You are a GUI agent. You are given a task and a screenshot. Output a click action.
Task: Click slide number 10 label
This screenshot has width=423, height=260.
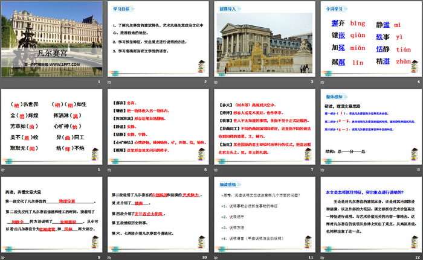coord(204,258)
